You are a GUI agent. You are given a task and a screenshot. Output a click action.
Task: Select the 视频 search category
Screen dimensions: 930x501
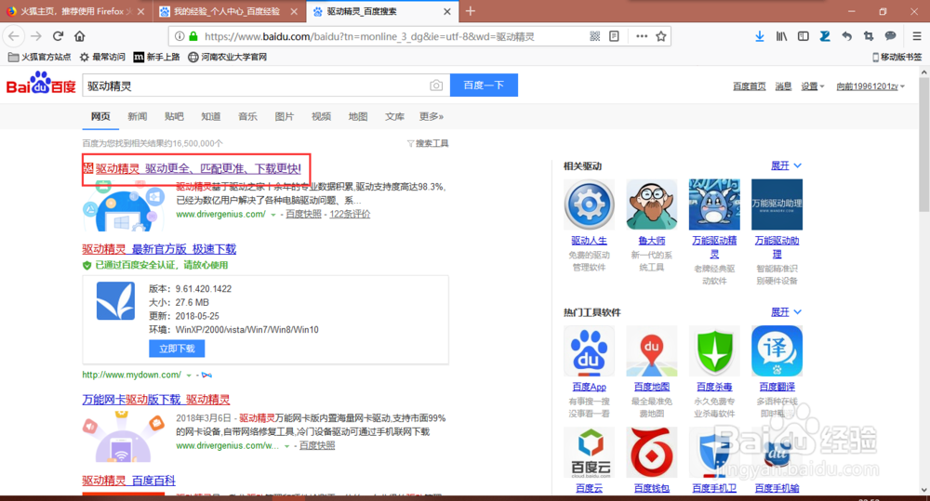(x=321, y=117)
